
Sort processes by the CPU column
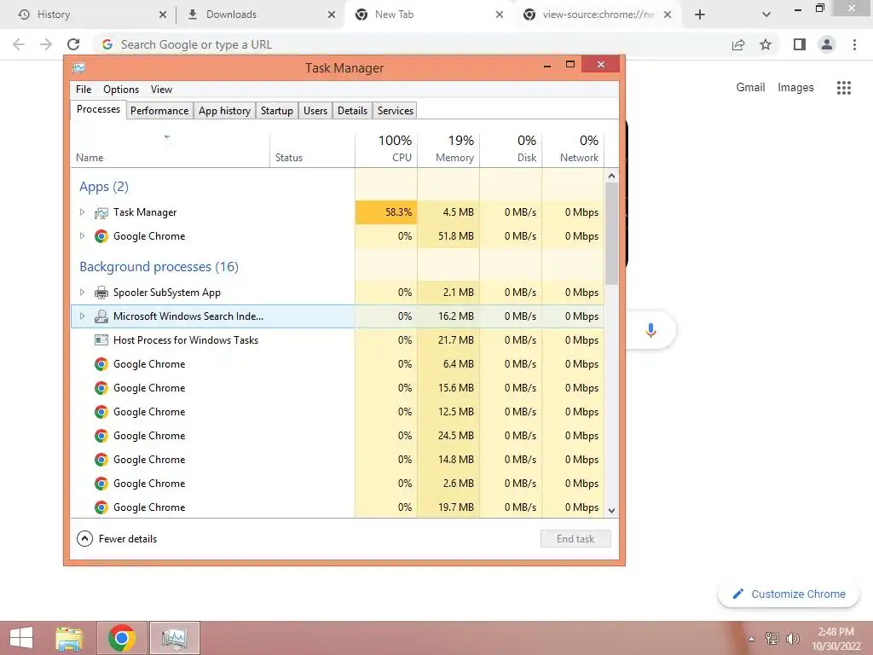pyautogui.click(x=386, y=149)
